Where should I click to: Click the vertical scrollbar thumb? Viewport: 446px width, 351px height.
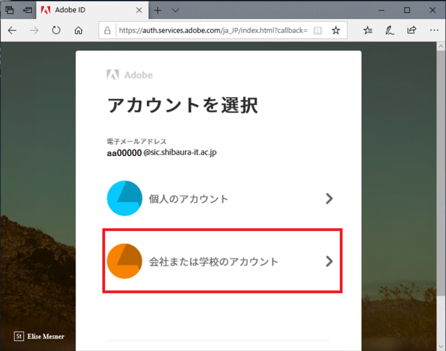pyautogui.click(x=441, y=173)
